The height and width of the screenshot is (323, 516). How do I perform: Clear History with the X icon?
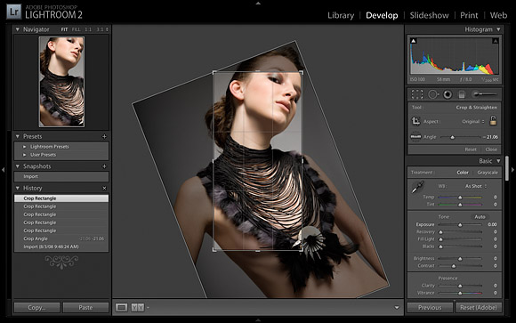pyautogui.click(x=104, y=188)
